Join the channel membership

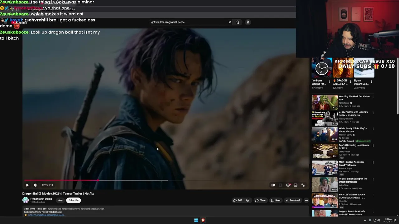[60, 200]
